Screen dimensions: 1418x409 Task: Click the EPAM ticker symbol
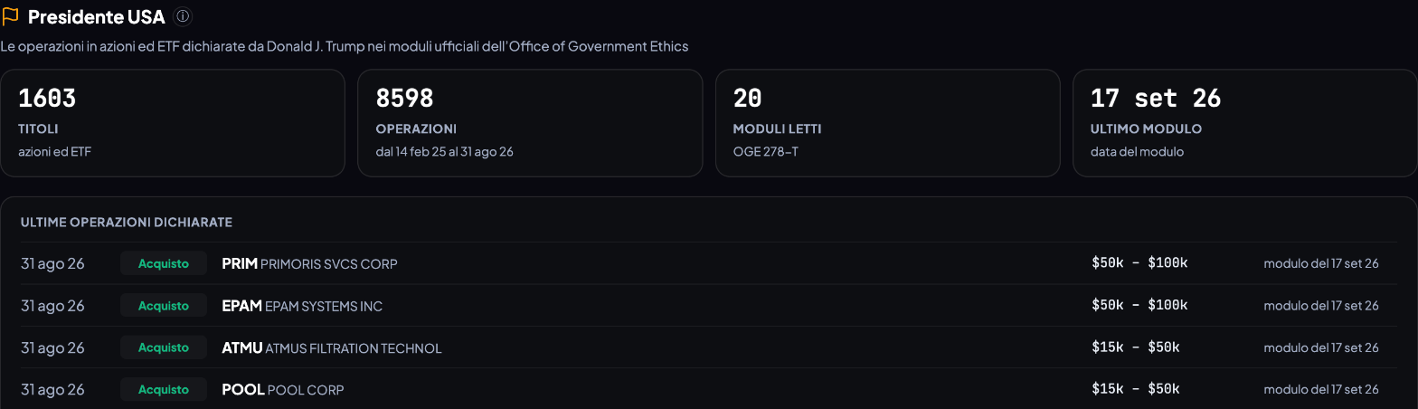241,306
